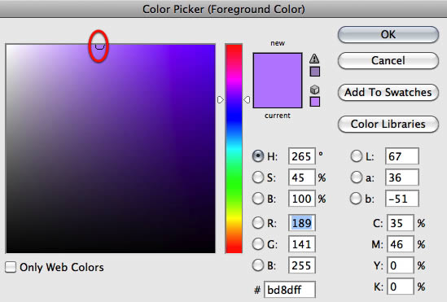Select the L lightness radio button
Image resolution: width=447 pixels, height=302 pixels.
coord(357,156)
